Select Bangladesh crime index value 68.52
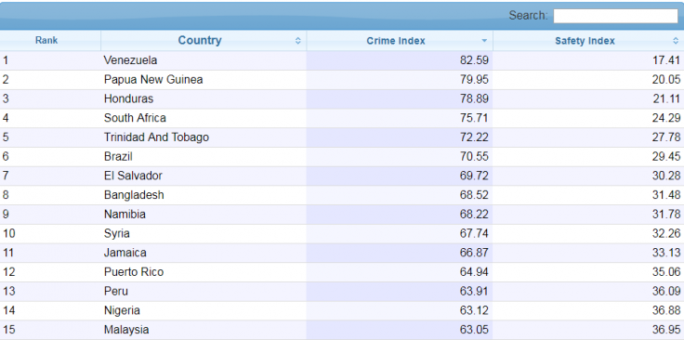Image resolution: width=684 pixels, height=340 pixels. tap(474, 195)
